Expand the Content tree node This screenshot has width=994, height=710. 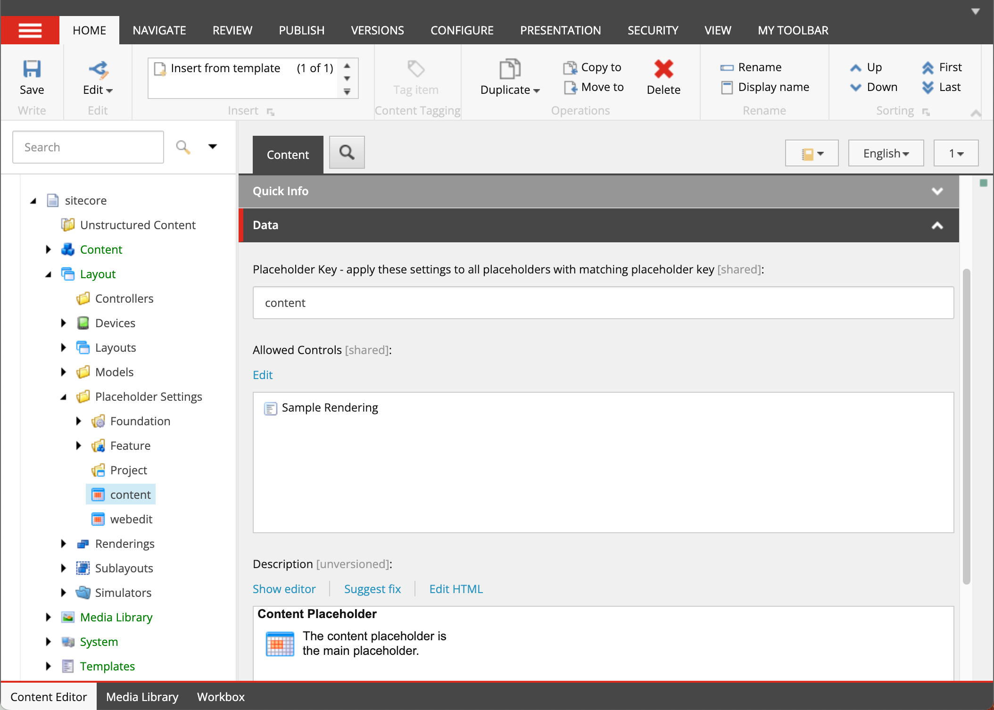(x=48, y=249)
